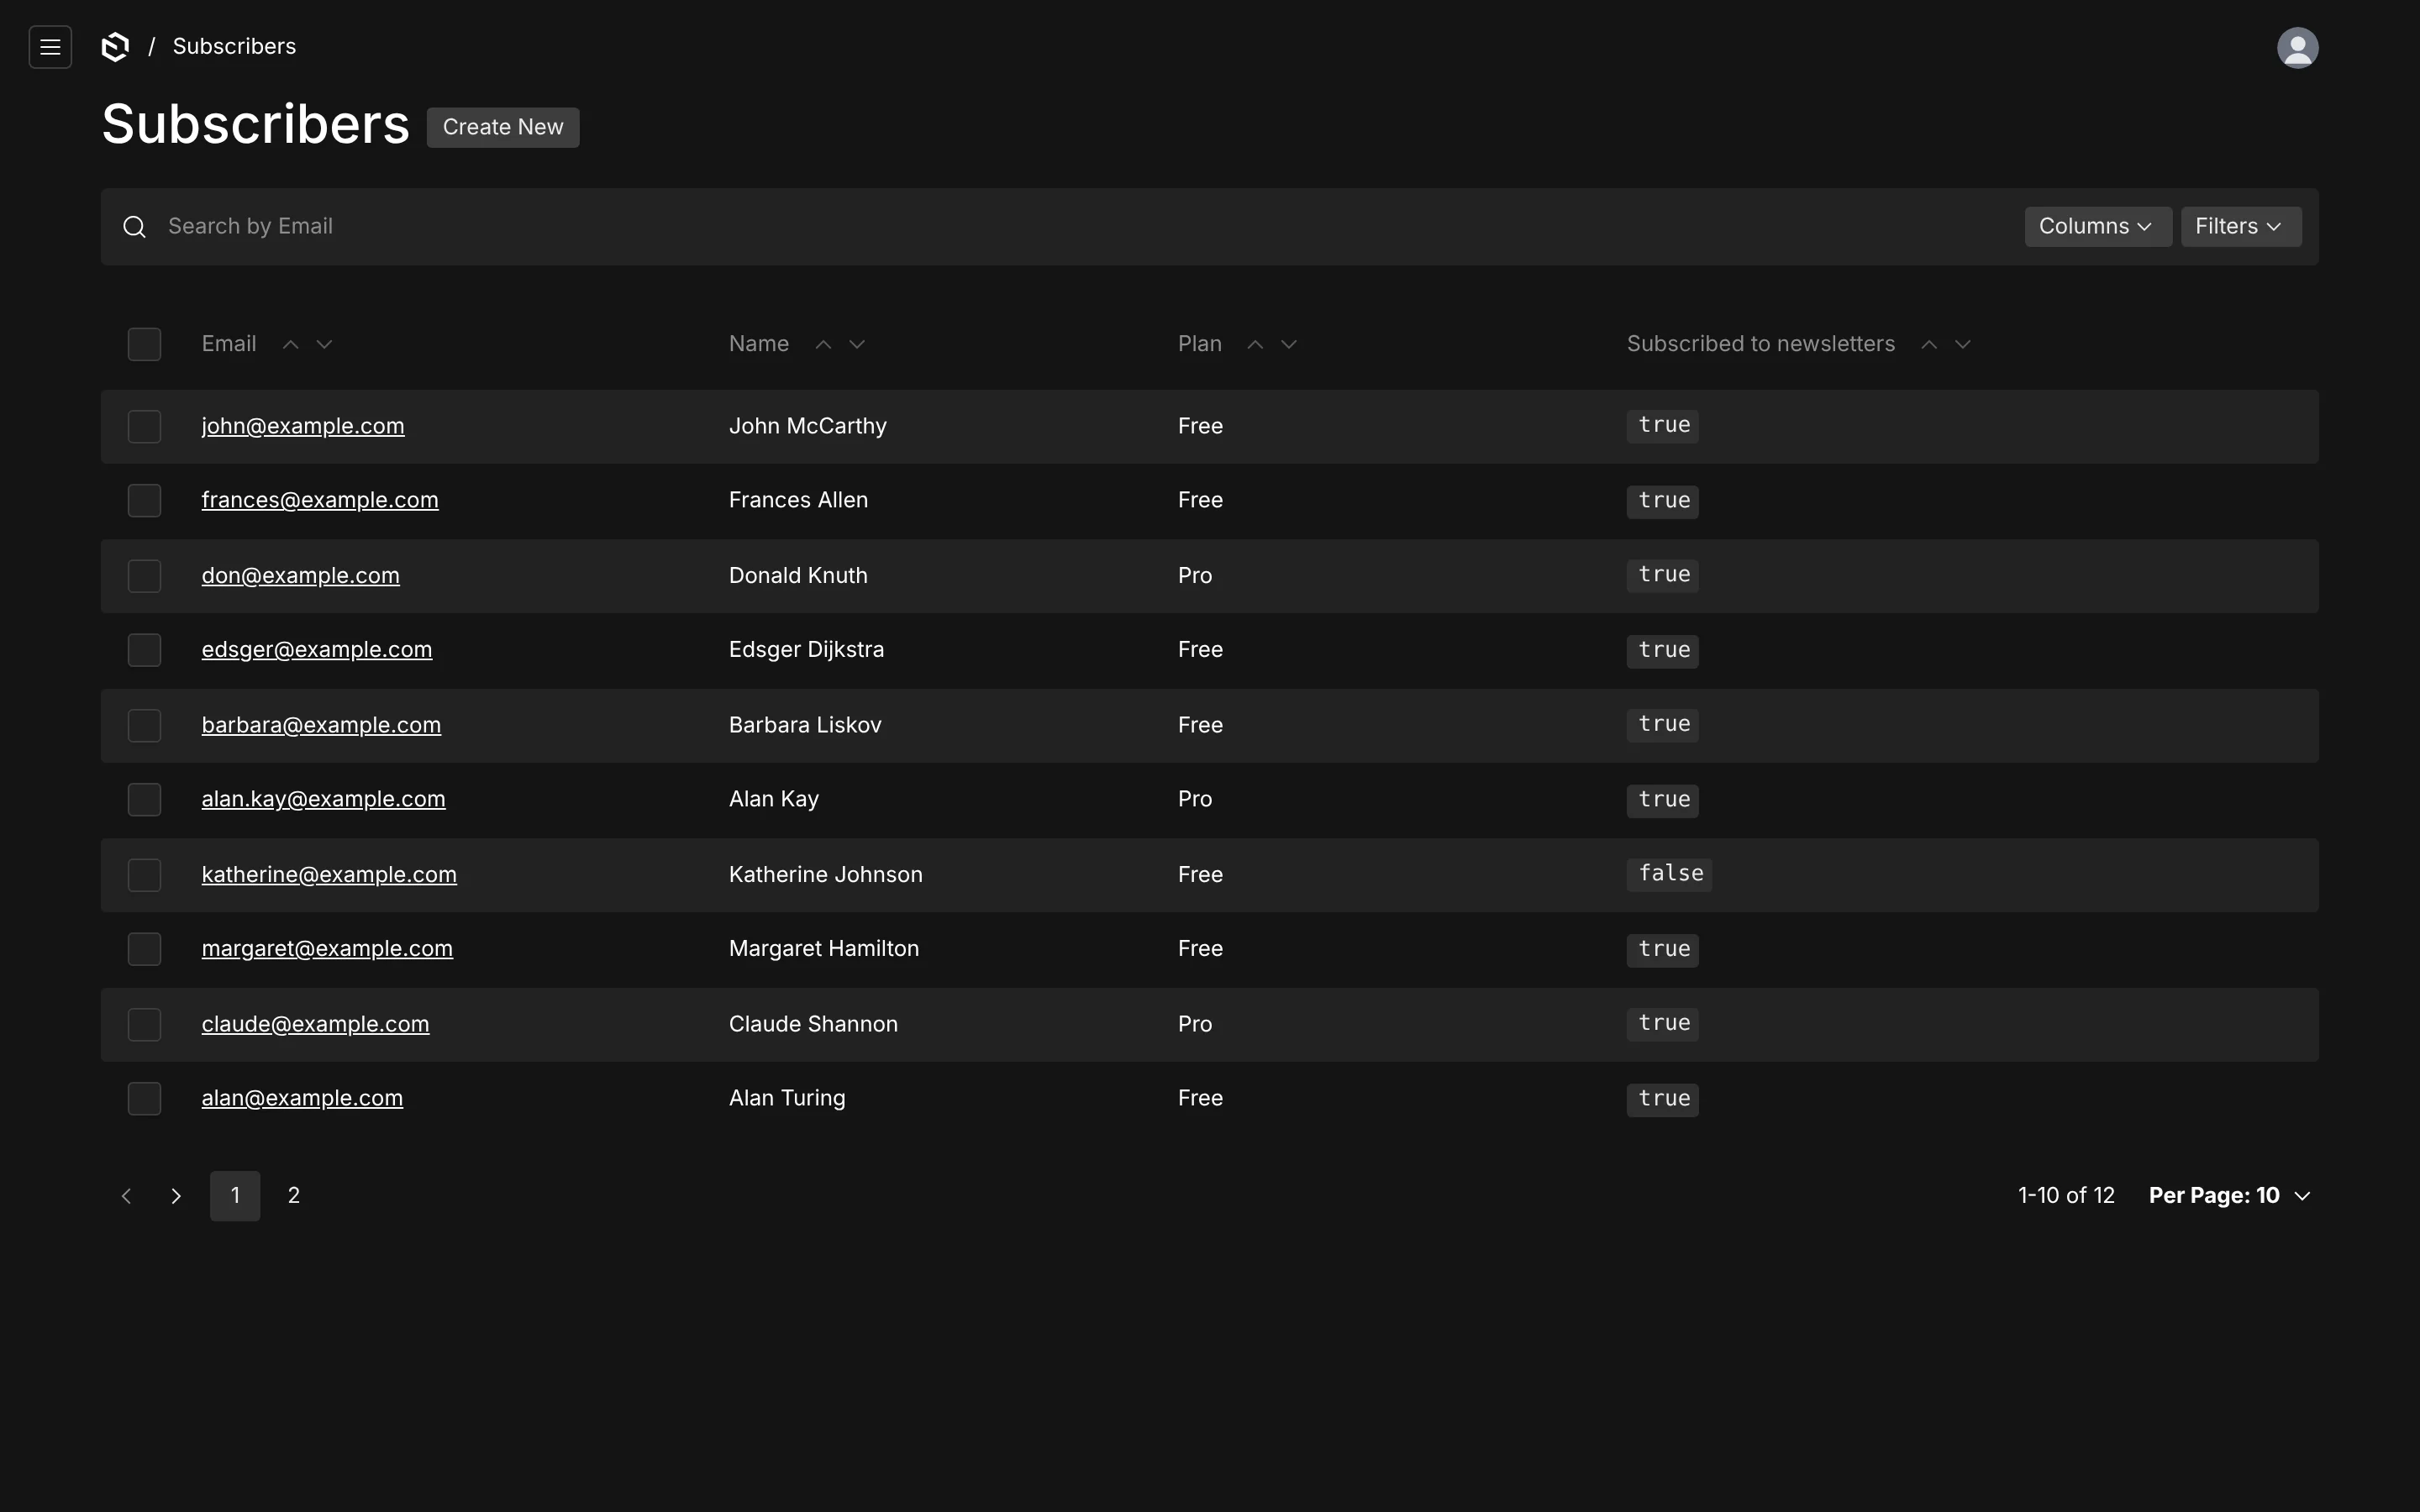Click the app logo icon
This screenshot has height=1512, width=2420.
click(x=116, y=47)
